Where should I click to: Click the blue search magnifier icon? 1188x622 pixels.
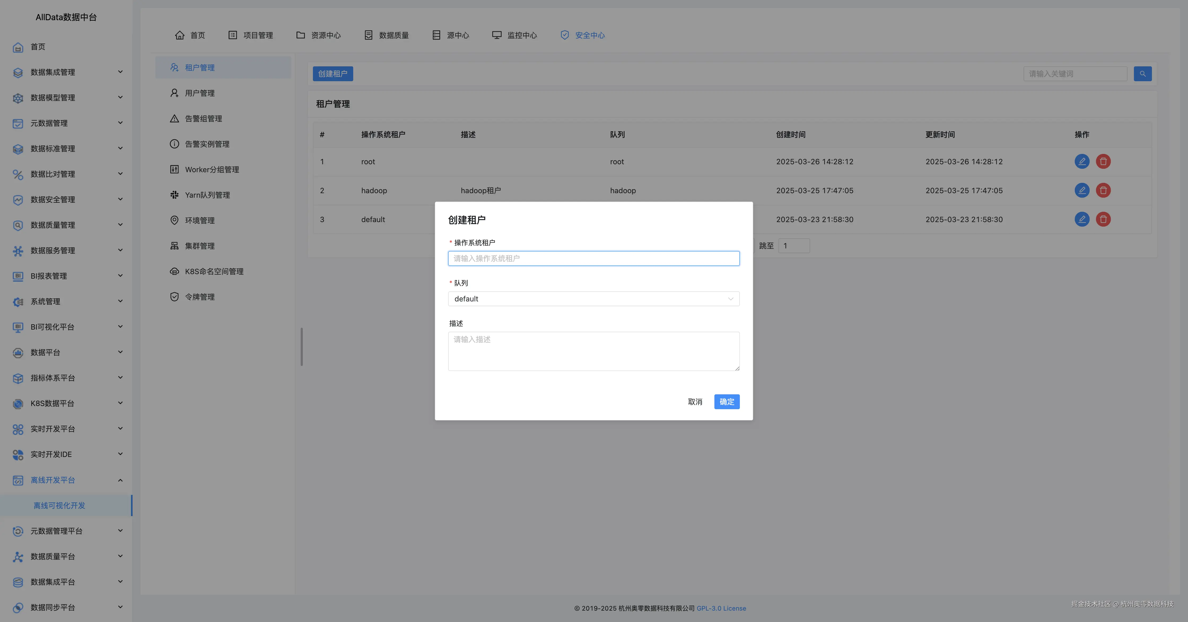(1142, 74)
